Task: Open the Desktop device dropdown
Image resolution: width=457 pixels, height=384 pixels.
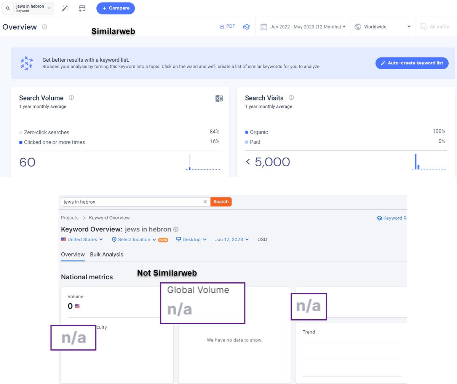Action: tap(191, 239)
